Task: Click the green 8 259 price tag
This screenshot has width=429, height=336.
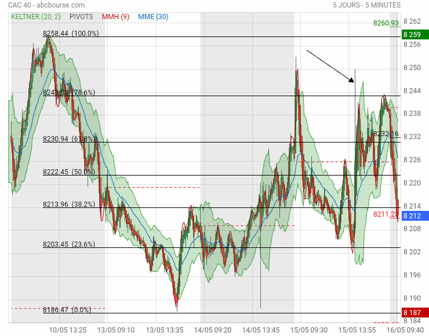Action: (415, 34)
